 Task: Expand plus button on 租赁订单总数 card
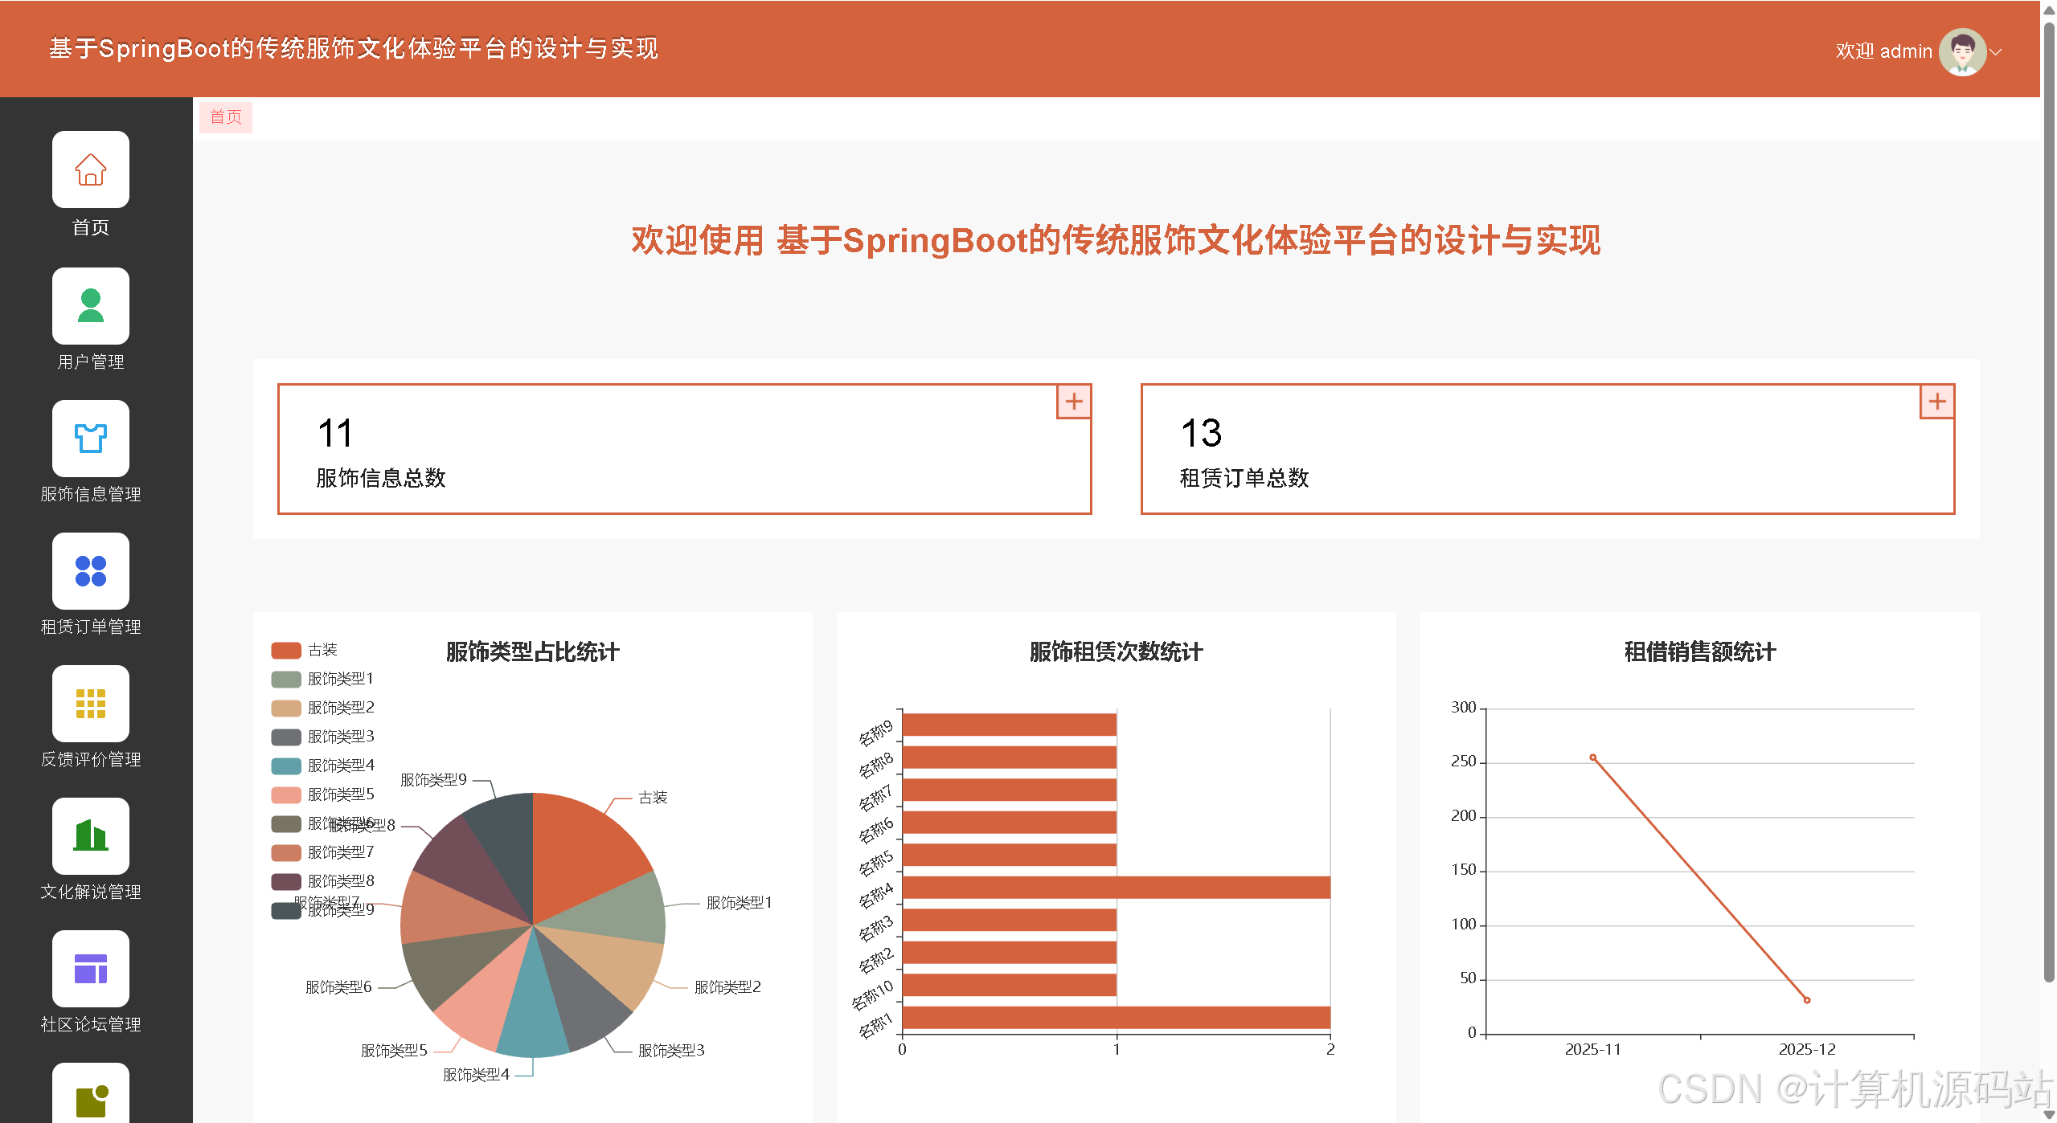(1936, 401)
